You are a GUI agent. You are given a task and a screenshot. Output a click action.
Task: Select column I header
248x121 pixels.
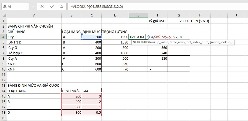(x=219, y=15)
